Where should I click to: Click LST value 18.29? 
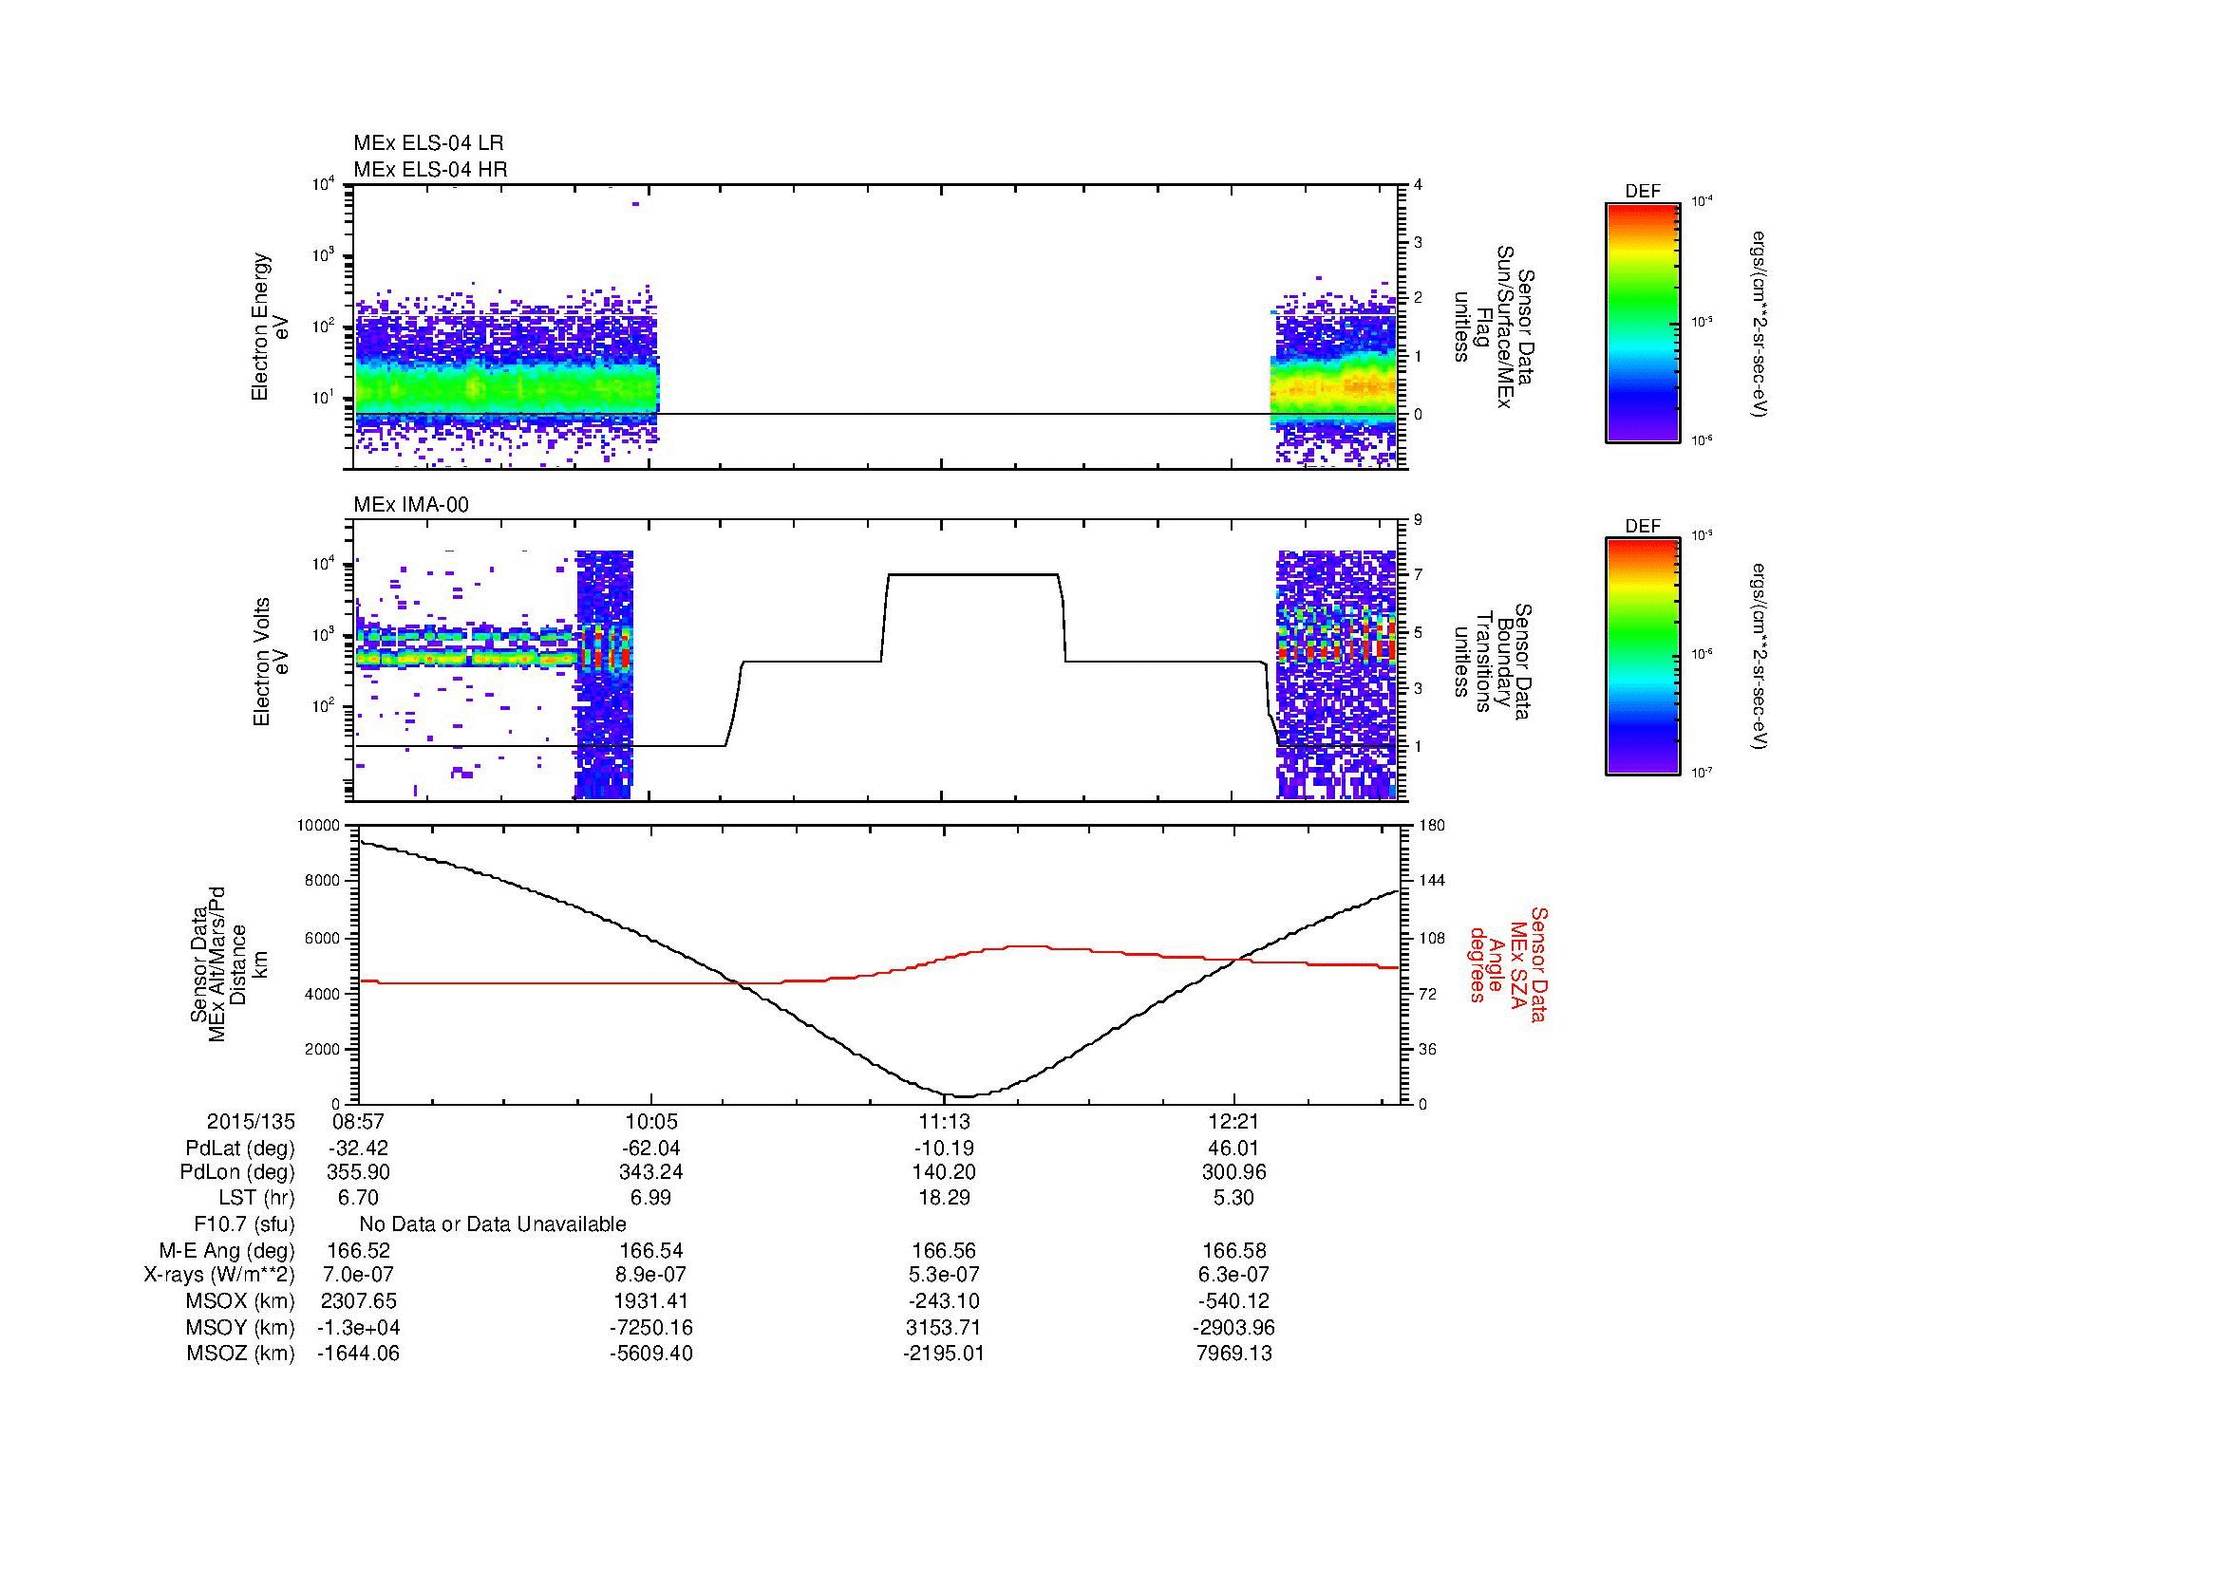(943, 1199)
